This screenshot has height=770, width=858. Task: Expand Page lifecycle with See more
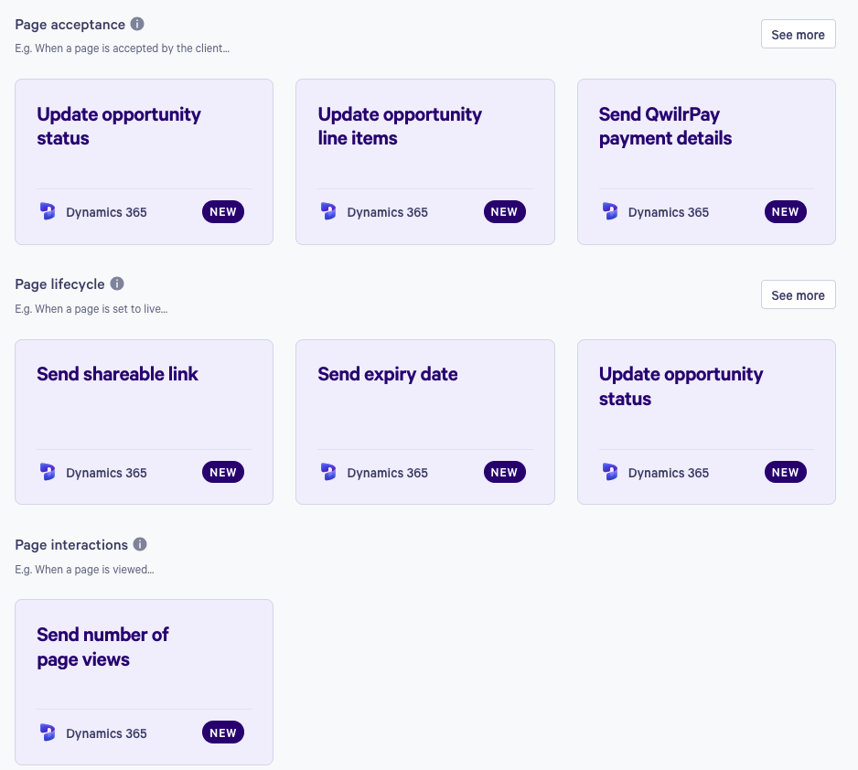(x=798, y=294)
